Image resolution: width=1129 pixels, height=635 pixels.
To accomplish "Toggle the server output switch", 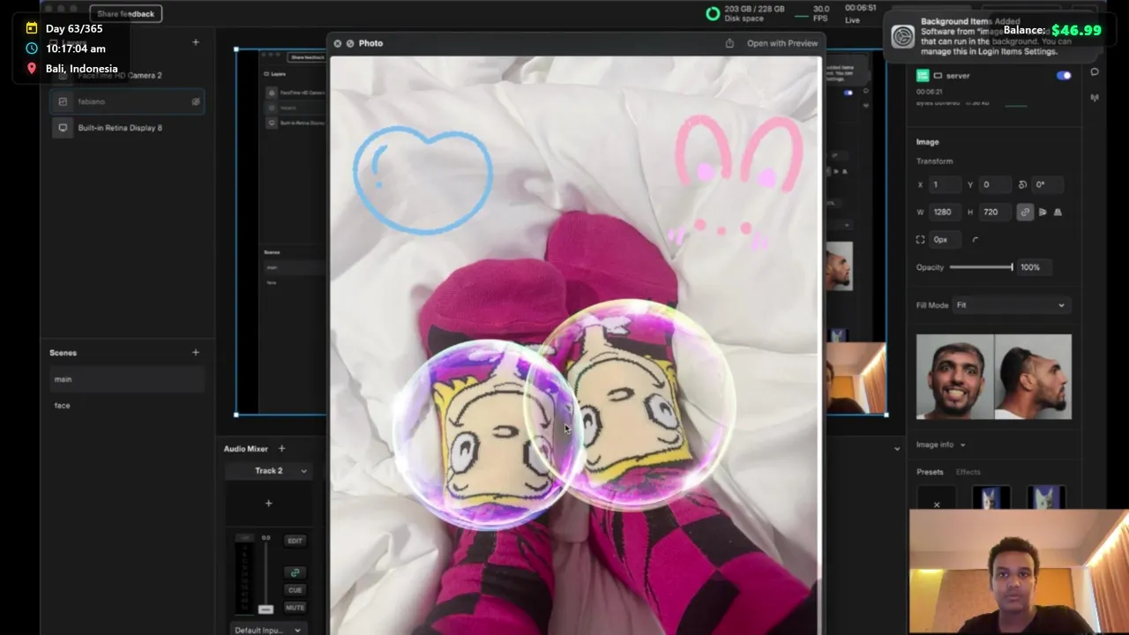I will click(1064, 76).
